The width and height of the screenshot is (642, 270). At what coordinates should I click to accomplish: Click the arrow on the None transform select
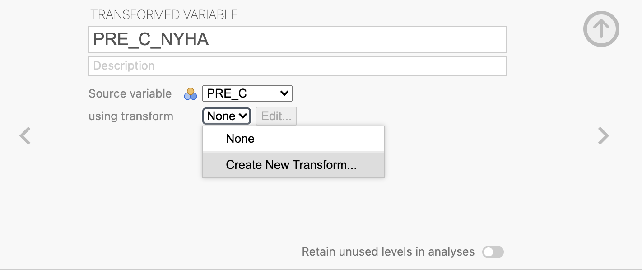click(x=243, y=116)
